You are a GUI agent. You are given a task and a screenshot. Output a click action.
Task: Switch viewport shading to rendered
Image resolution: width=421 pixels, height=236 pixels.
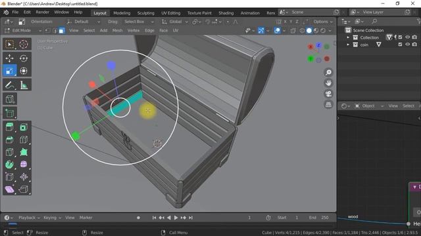click(x=323, y=31)
